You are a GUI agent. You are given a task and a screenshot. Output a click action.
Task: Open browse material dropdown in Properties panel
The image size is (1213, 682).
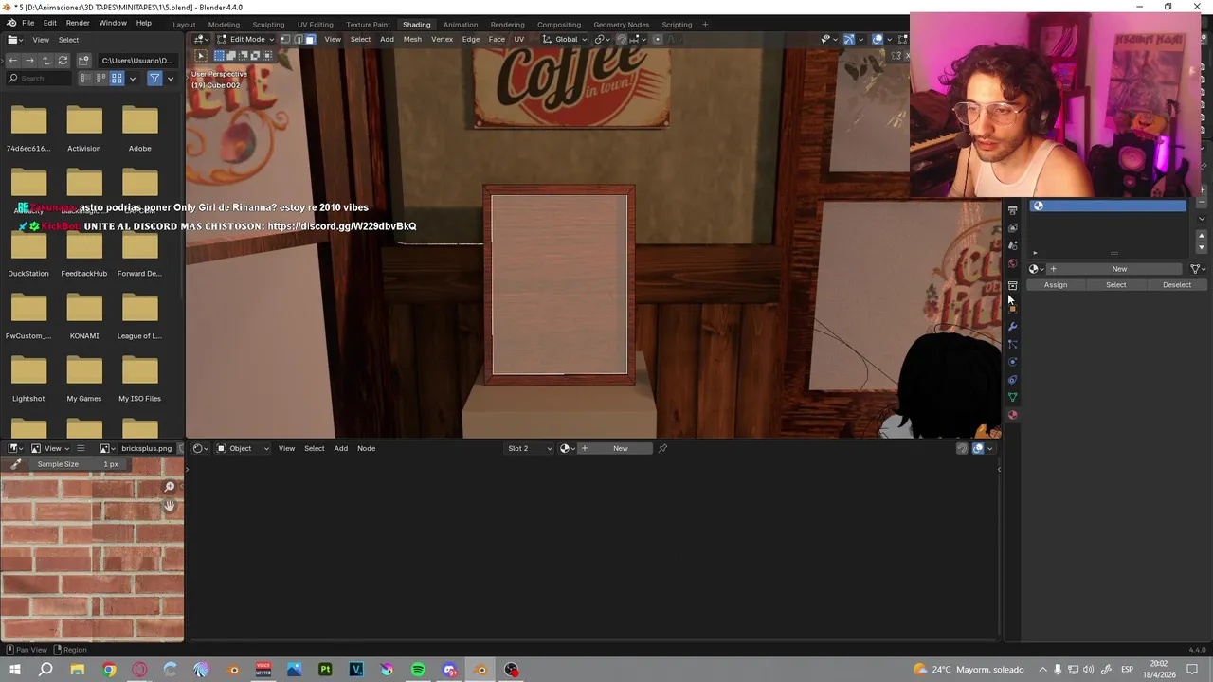(x=1036, y=269)
